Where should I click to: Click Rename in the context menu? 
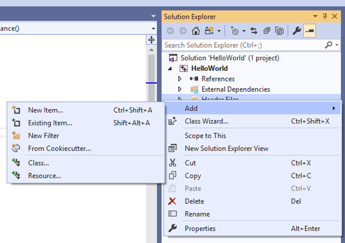tap(197, 214)
